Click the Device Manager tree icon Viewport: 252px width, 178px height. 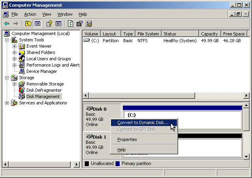[x=22, y=71]
